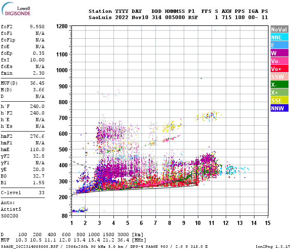Image resolution: width=291 pixels, height=249 pixels.
Task: Click the h`Es N/A value
Action: (x=40, y=126)
